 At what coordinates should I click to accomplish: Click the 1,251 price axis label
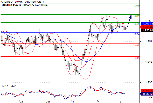[149, 41]
